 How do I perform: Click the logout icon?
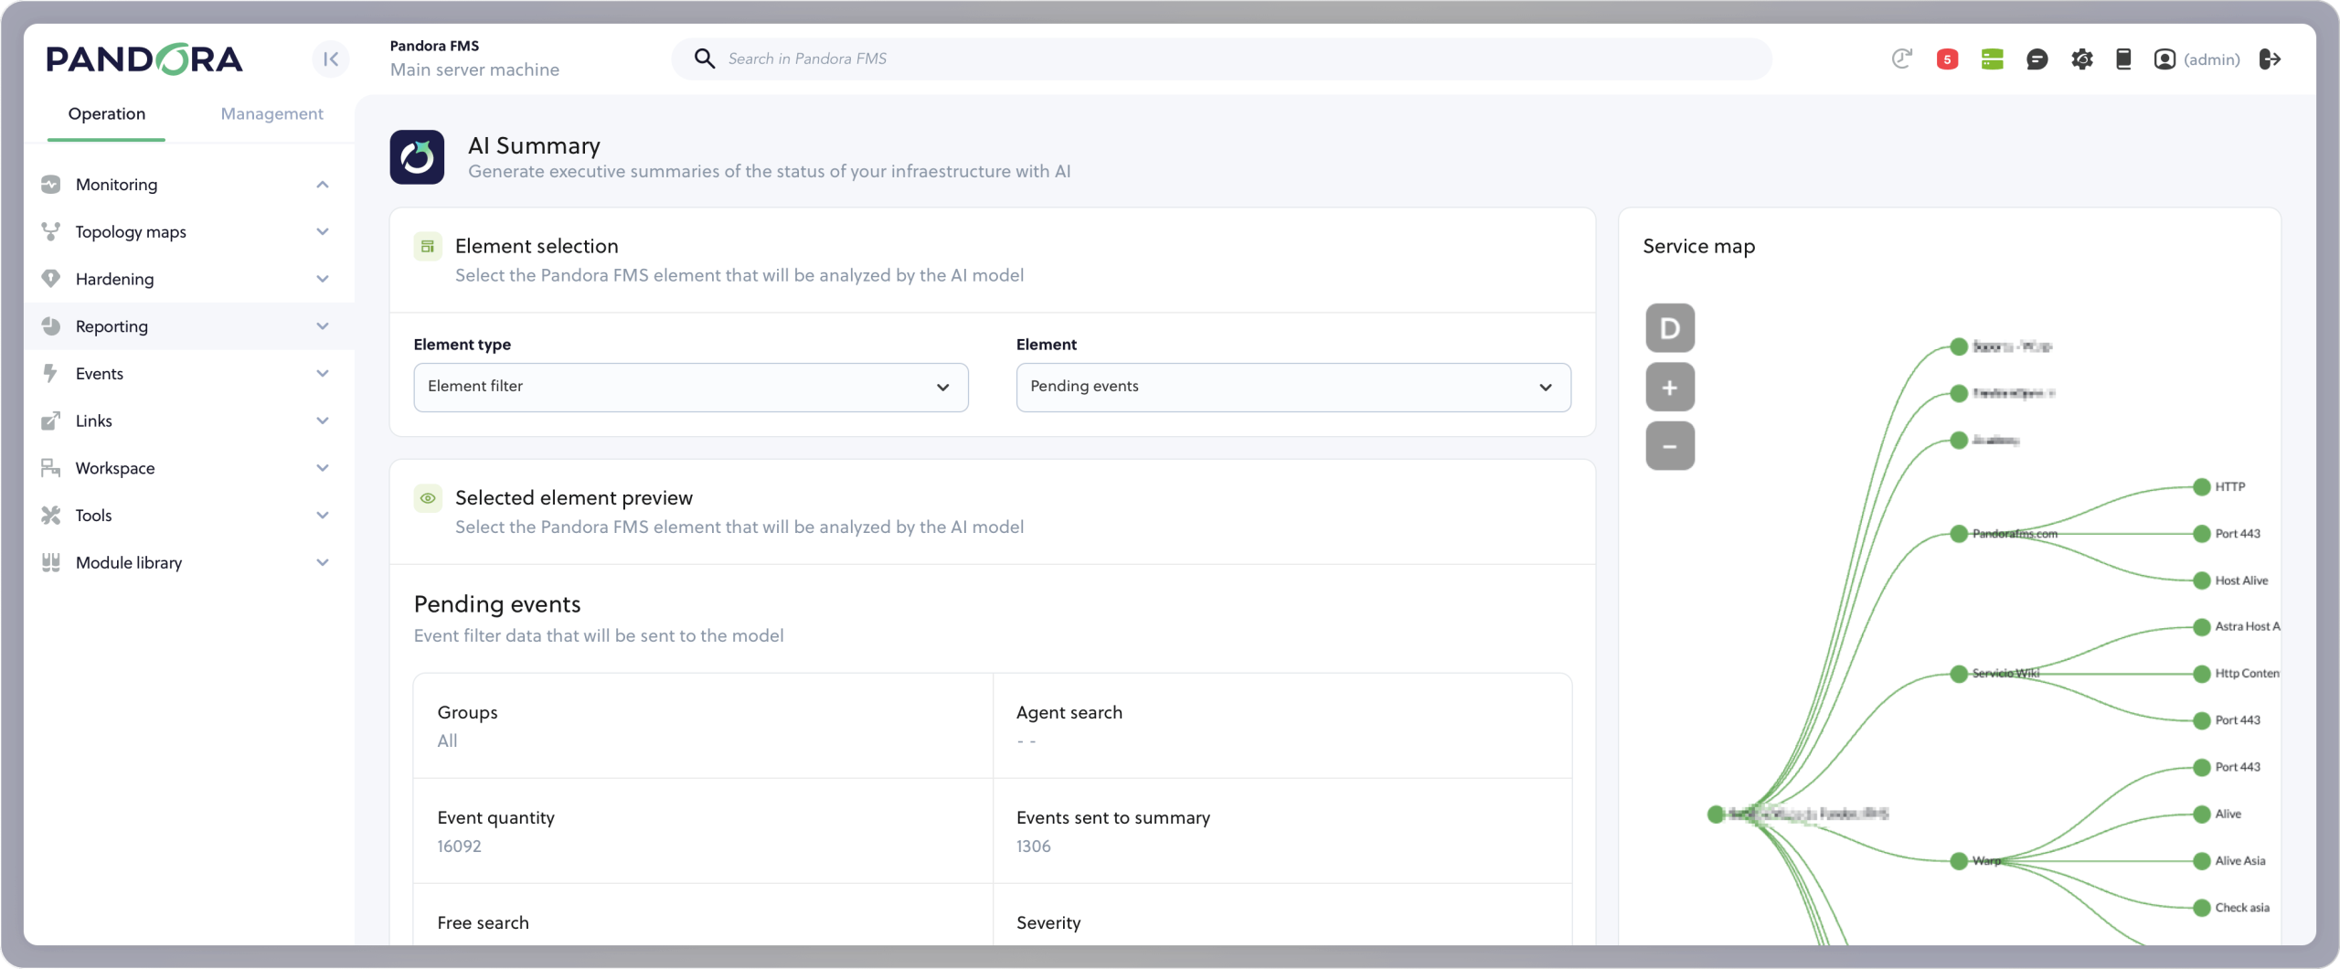pos(2271,59)
